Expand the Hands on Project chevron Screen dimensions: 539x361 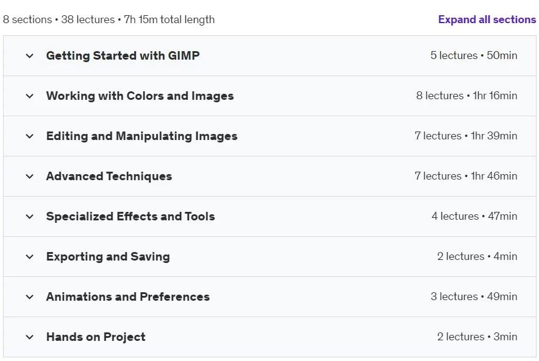point(29,337)
